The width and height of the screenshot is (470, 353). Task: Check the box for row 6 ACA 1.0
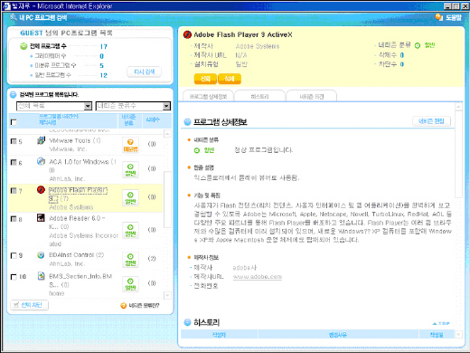(14, 162)
